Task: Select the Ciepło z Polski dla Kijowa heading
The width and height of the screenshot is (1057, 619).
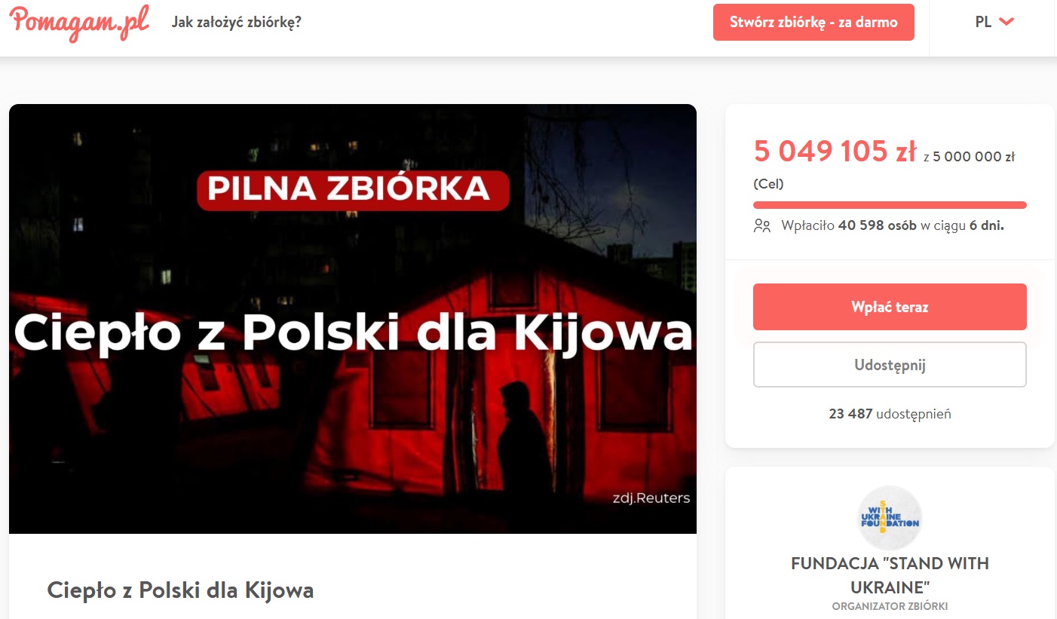Action: point(180,590)
